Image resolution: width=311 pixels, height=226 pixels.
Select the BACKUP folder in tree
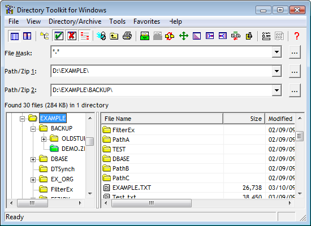pyautogui.click(x=62, y=128)
